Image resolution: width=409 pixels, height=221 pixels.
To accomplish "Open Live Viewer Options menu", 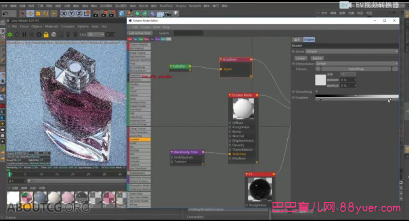I will coord(83,26).
